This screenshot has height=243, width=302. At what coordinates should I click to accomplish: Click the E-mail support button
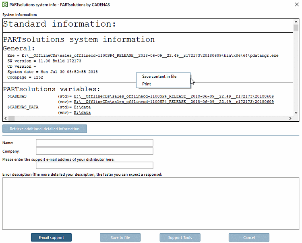coord(51,237)
